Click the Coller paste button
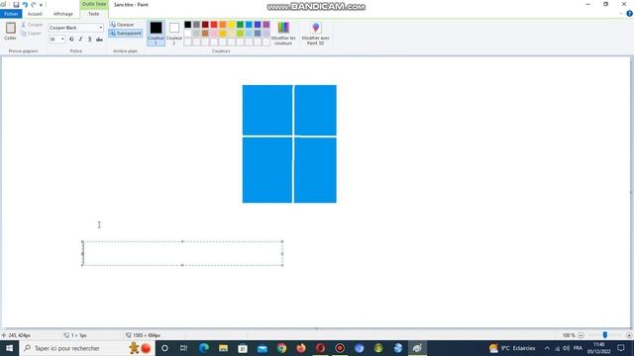Image resolution: width=634 pixels, height=356 pixels. 10,31
